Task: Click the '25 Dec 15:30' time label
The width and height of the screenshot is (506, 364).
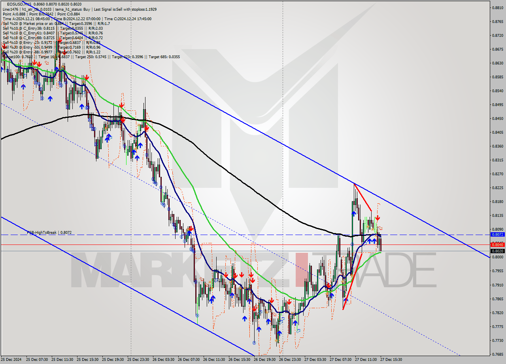Action: click(88, 360)
